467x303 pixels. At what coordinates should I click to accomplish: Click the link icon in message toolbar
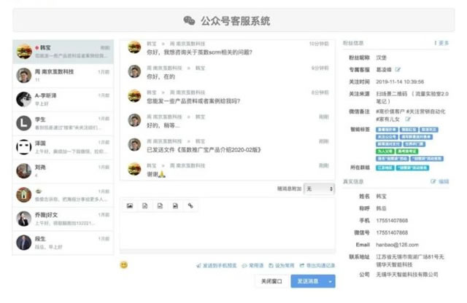[x=190, y=206]
